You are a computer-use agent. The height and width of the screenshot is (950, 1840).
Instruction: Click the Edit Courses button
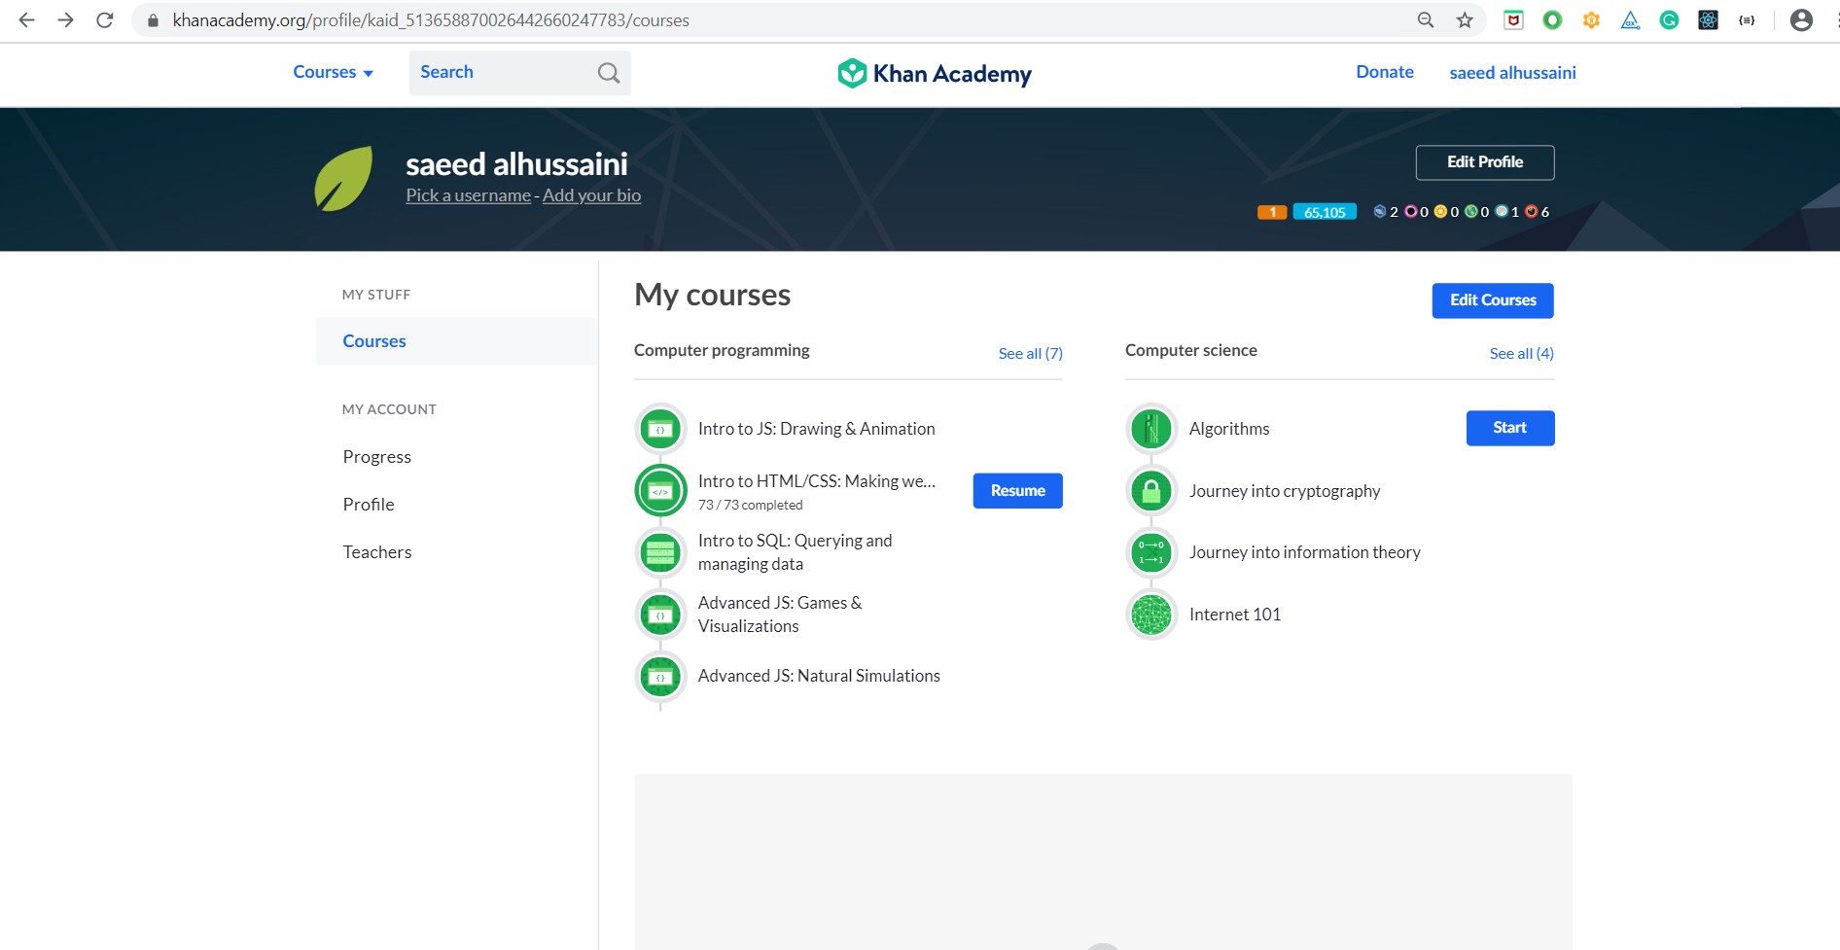(x=1493, y=300)
